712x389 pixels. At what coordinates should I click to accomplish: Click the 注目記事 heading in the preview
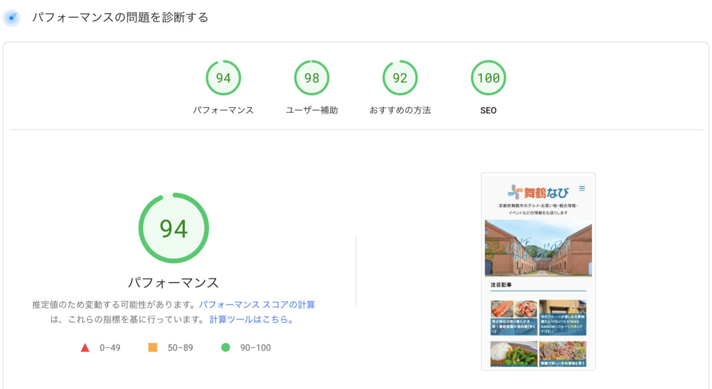point(501,285)
